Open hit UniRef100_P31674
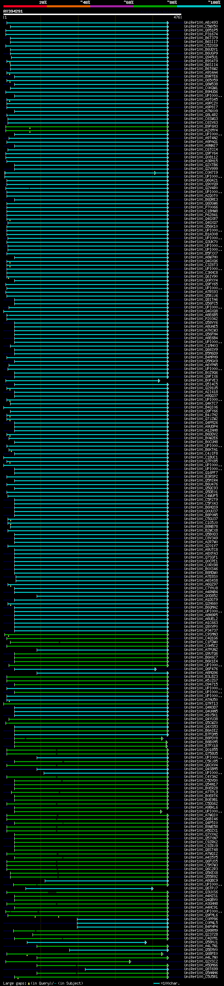 pyautogui.click(x=201, y=34)
